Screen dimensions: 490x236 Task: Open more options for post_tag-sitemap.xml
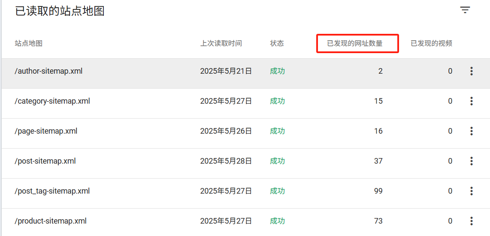pos(471,191)
